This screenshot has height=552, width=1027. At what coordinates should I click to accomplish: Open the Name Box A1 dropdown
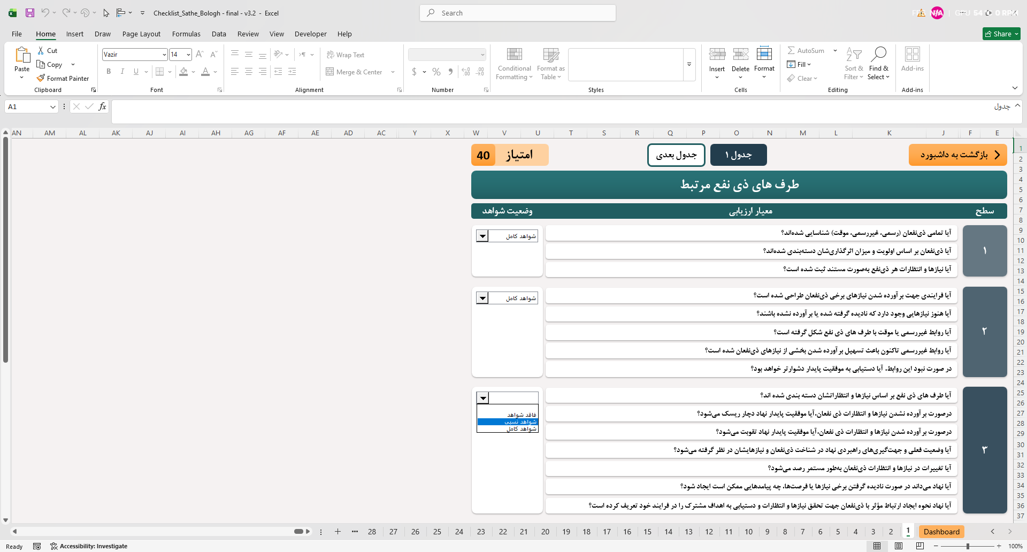pos(52,107)
